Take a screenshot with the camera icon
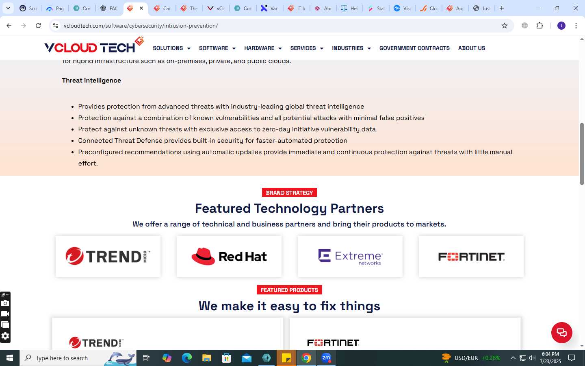The height and width of the screenshot is (366, 585). 5,303
